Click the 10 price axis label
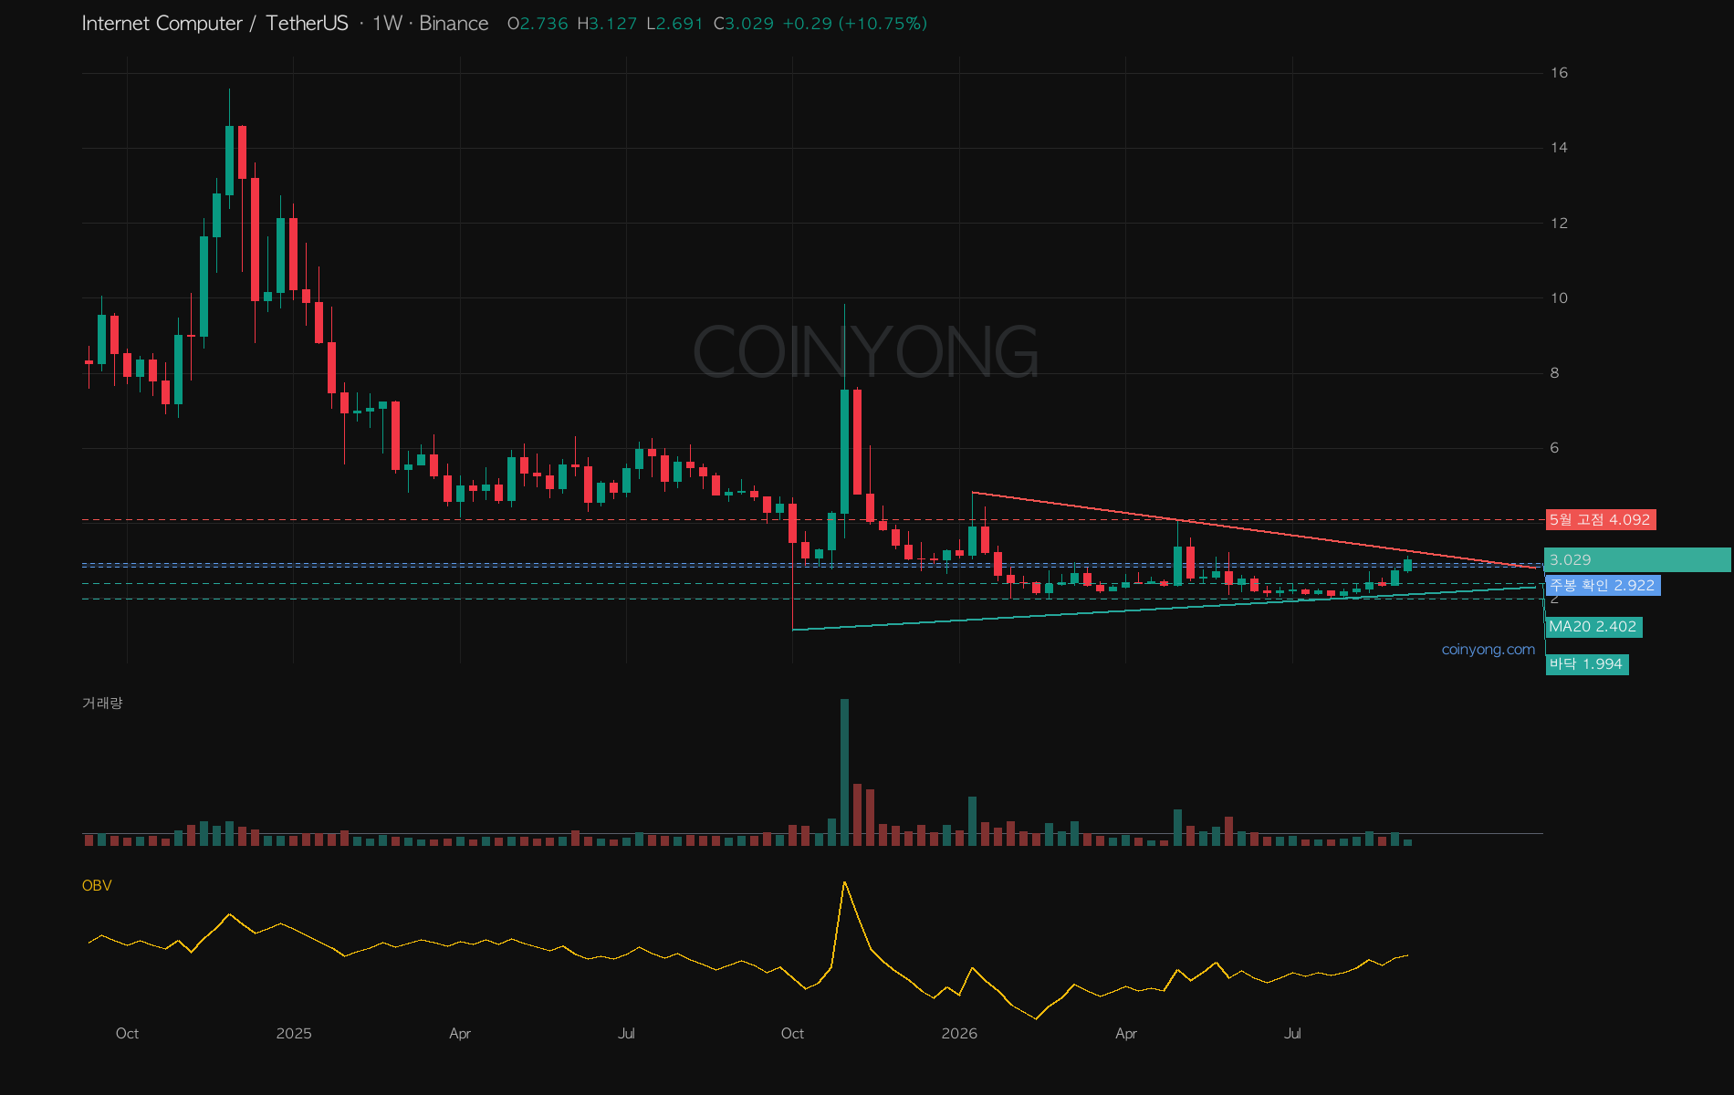The image size is (1734, 1095). pos(1559,298)
